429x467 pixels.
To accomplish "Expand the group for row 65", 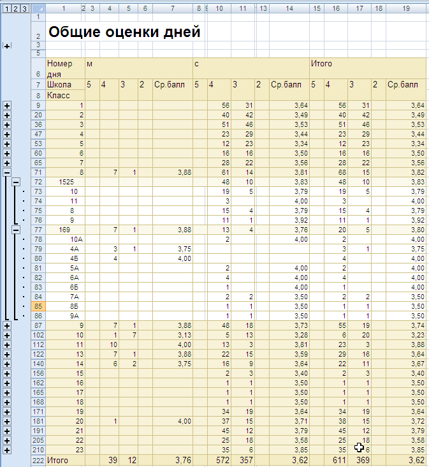I will (x=7, y=163).
